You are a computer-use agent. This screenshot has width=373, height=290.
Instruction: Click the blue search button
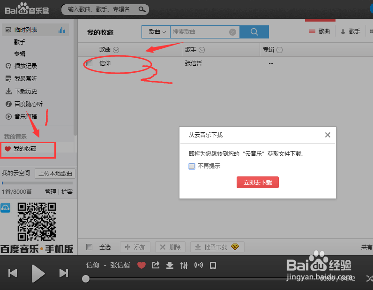click(x=254, y=32)
